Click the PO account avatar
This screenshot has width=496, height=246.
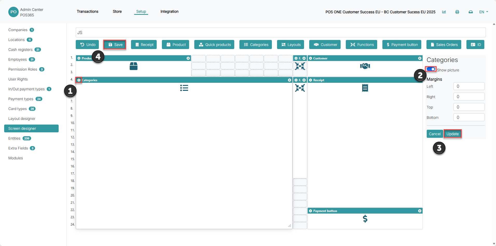(13, 12)
